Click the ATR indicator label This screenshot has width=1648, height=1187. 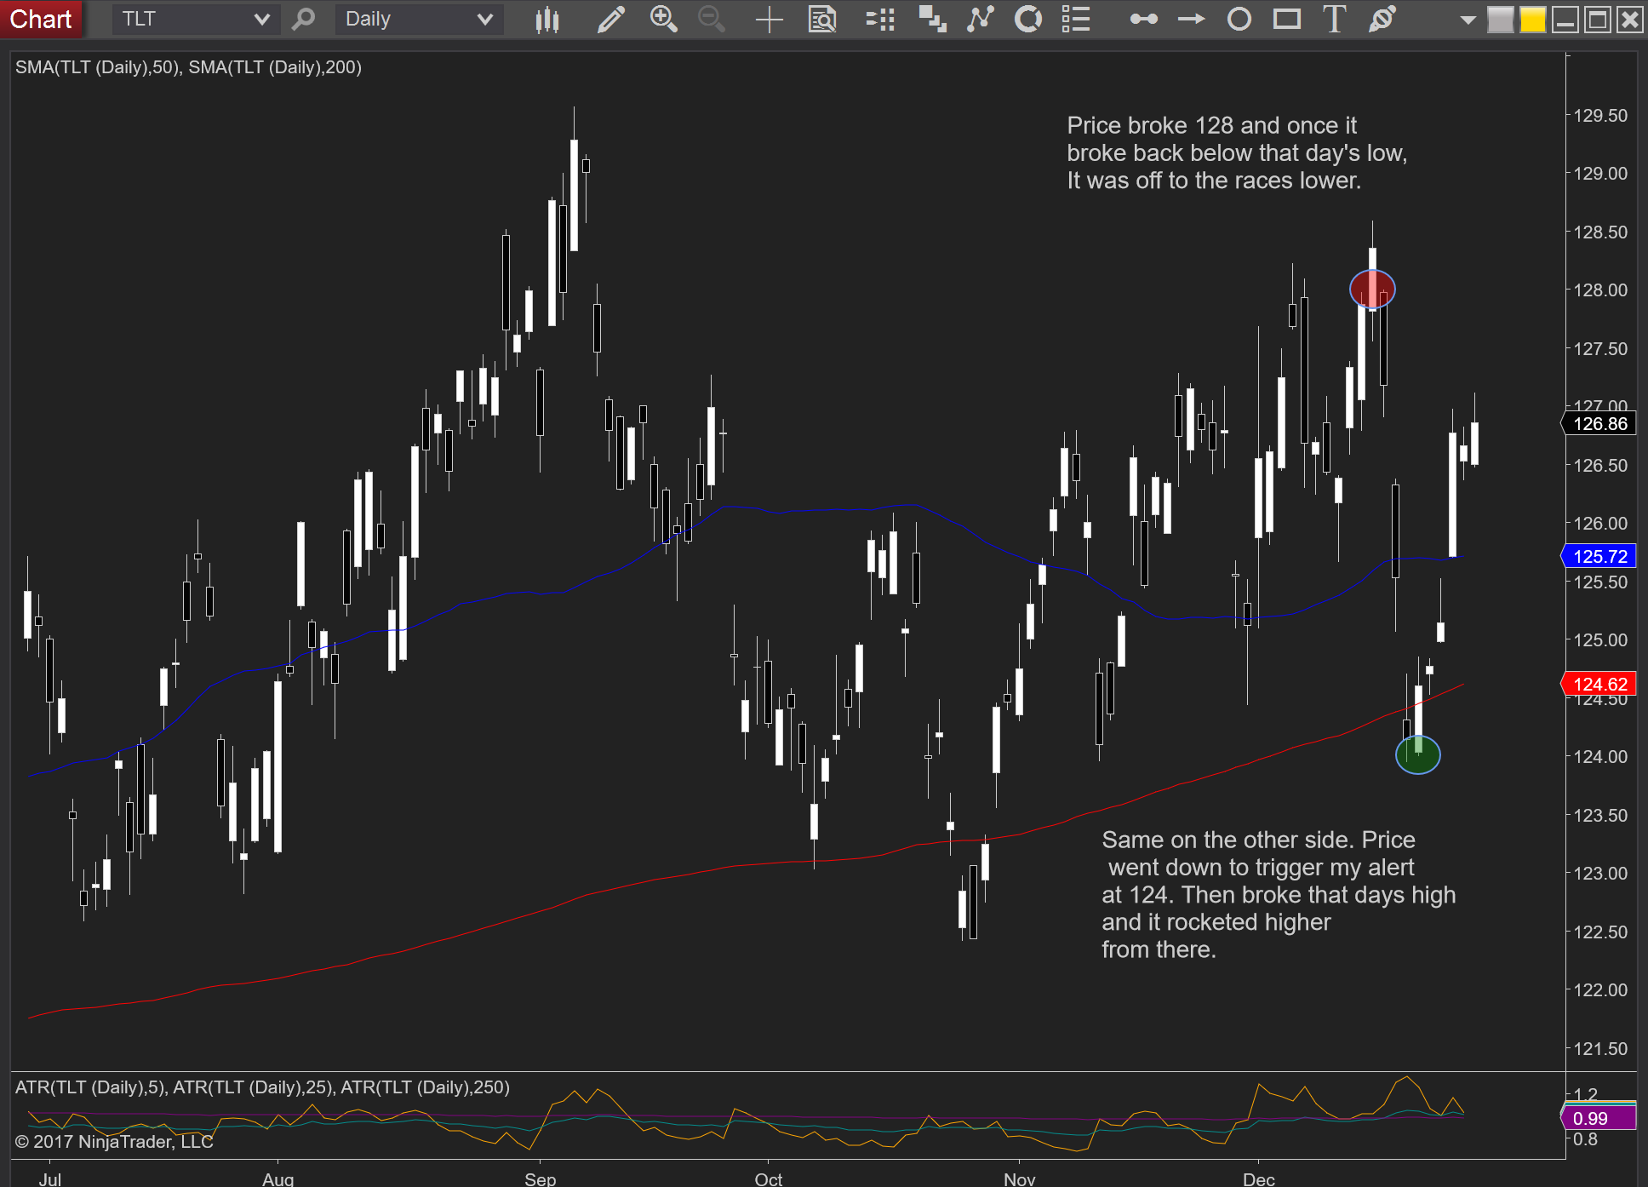tap(262, 1087)
